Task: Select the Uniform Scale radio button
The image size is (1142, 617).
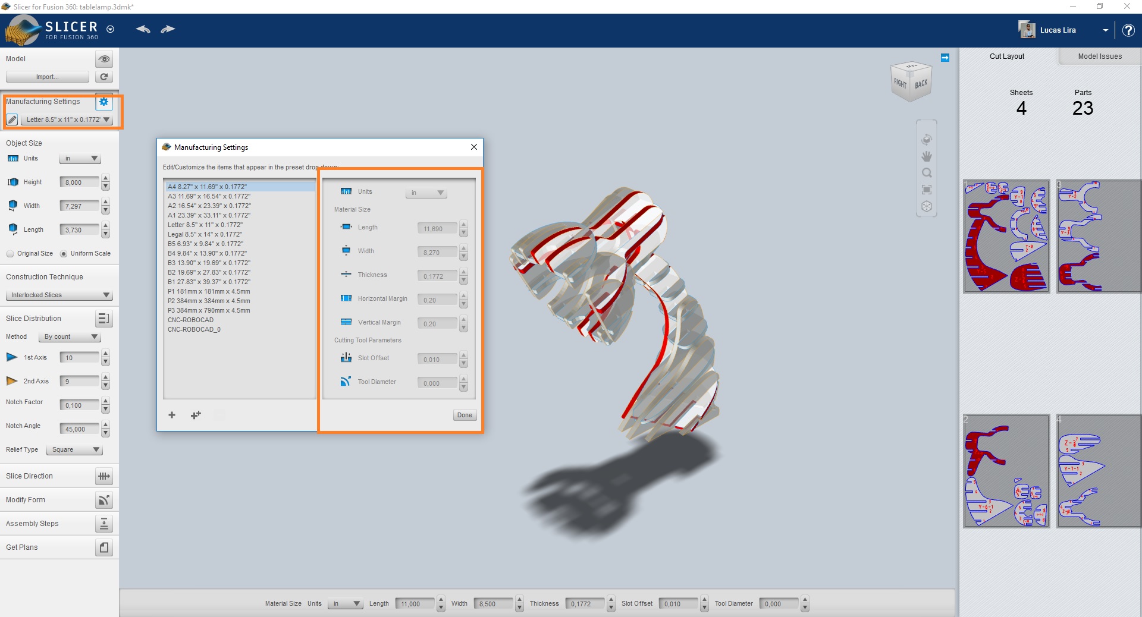Action: [x=64, y=254]
